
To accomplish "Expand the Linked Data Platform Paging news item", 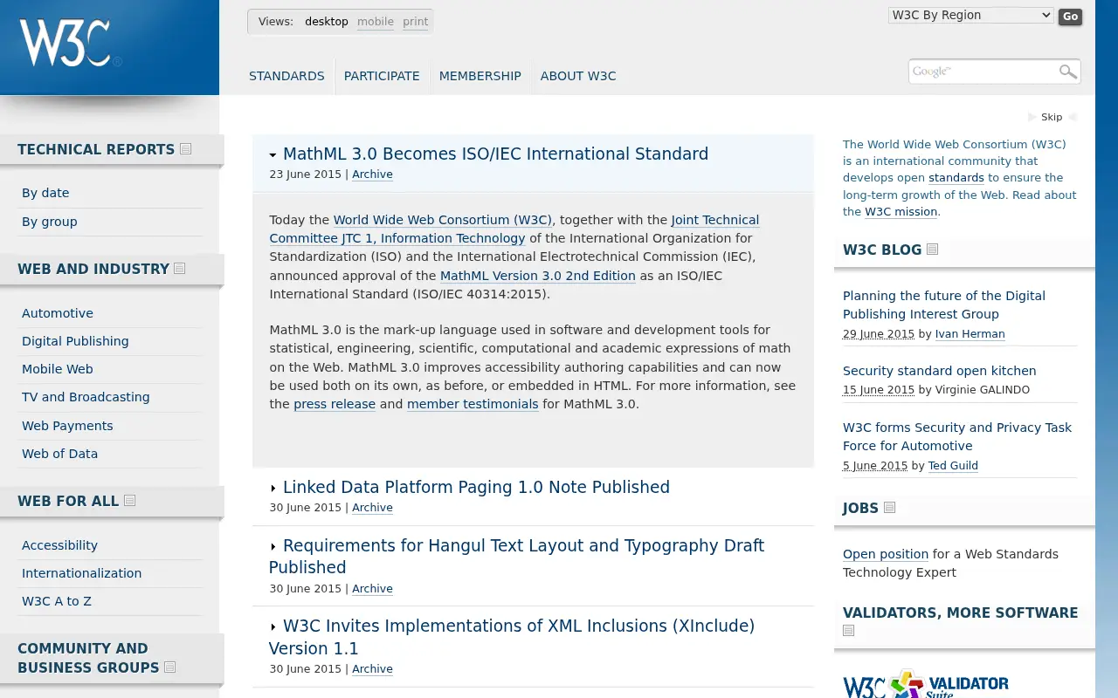I will click(x=273, y=489).
